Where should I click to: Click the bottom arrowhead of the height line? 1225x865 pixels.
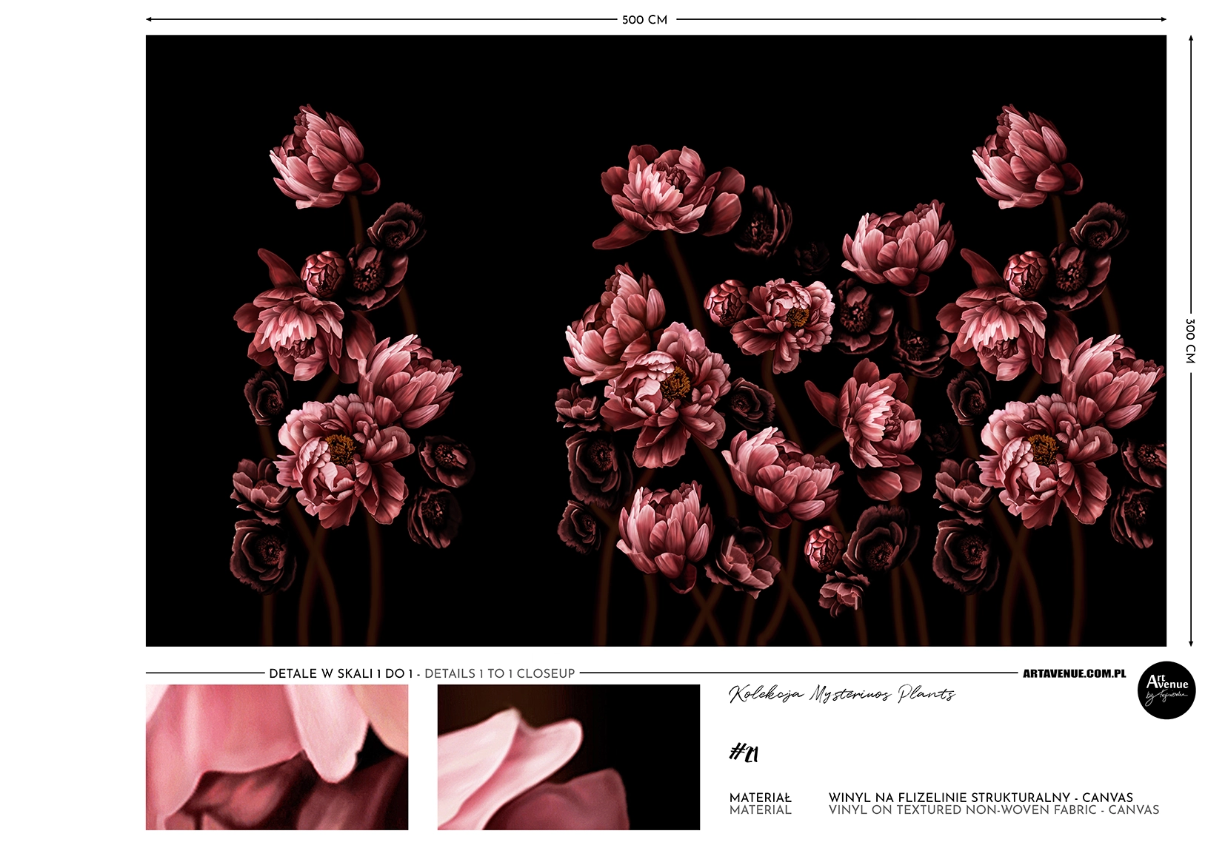pyautogui.click(x=1190, y=642)
